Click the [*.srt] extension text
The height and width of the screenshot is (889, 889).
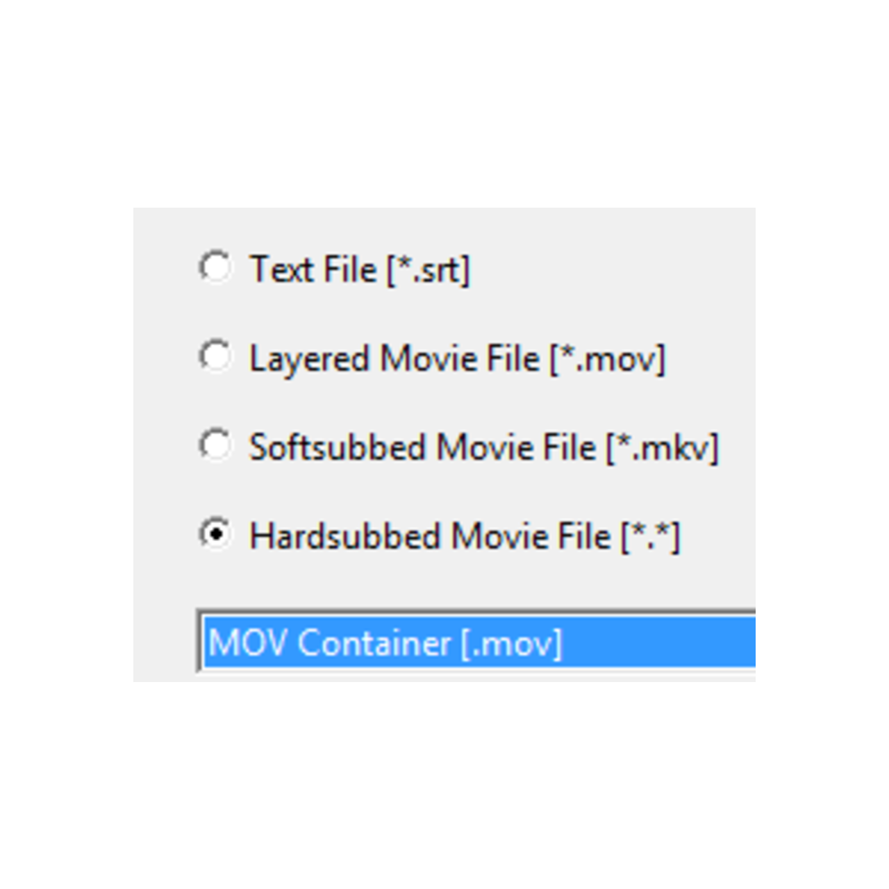point(429,269)
